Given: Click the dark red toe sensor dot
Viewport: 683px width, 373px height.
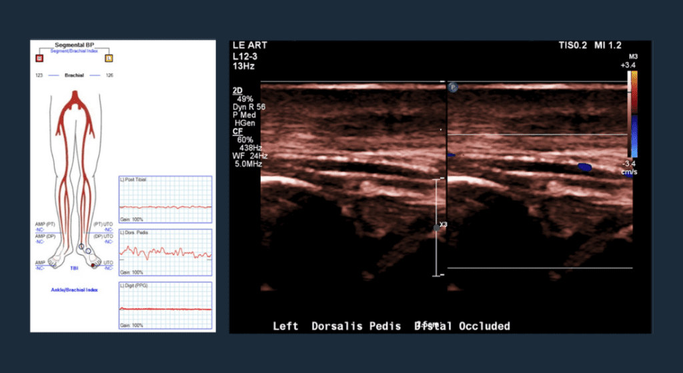Looking at the screenshot, I should [x=93, y=266].
